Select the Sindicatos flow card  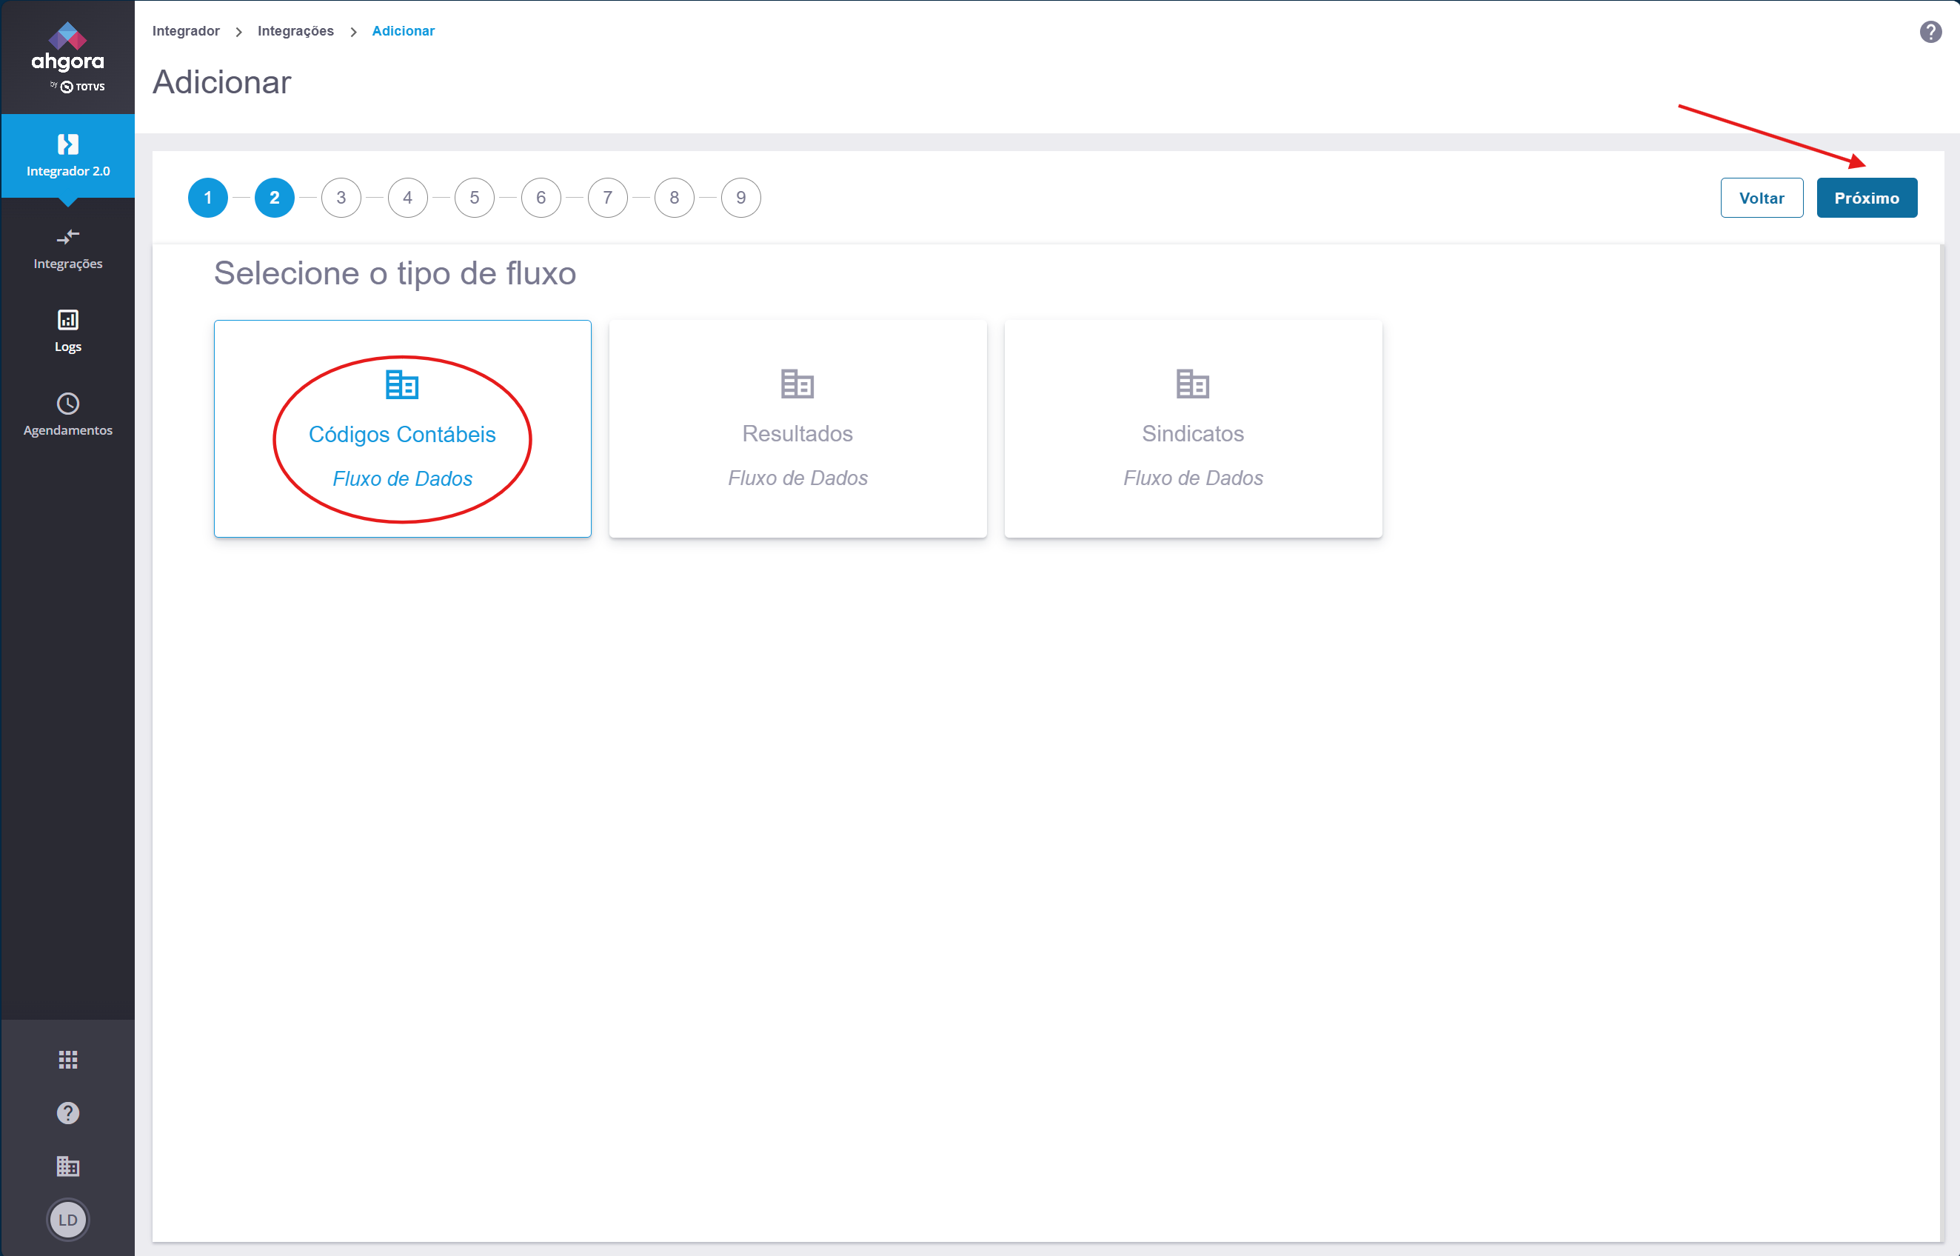pos(1193,429)
